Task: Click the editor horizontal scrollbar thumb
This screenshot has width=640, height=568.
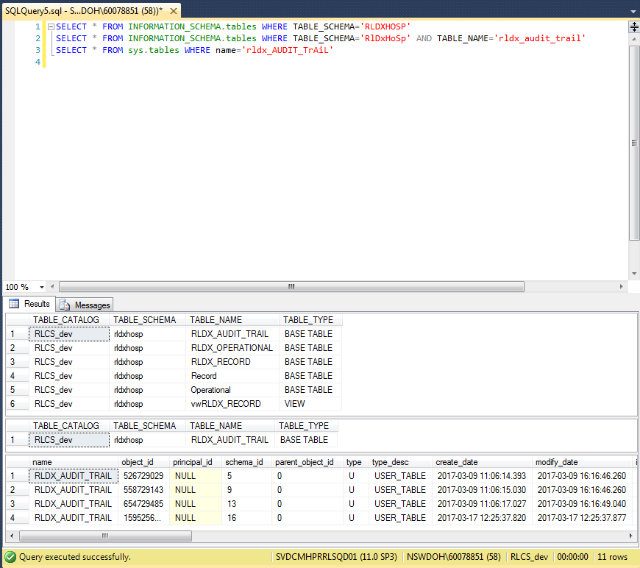Action: pyautogui.click(x=291, y=287)
